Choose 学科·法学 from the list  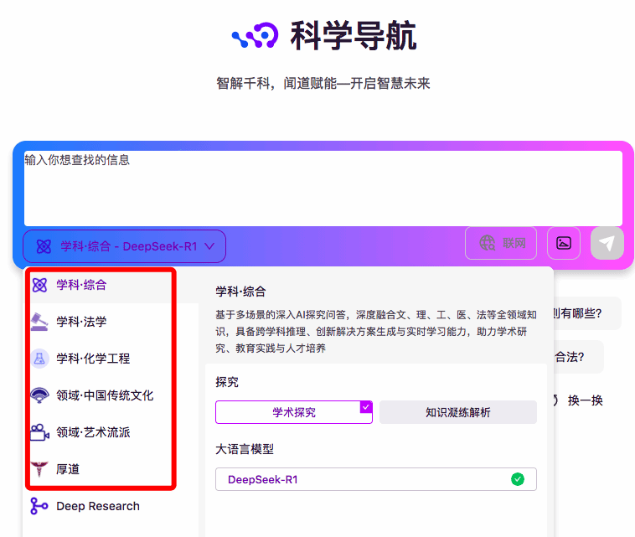pos(81,322)
